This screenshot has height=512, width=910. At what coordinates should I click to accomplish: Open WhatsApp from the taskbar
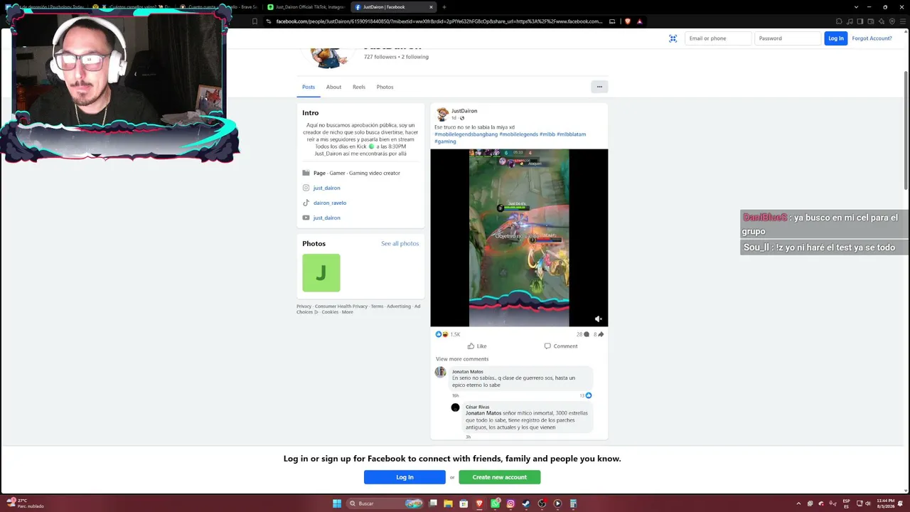point(495,503)
